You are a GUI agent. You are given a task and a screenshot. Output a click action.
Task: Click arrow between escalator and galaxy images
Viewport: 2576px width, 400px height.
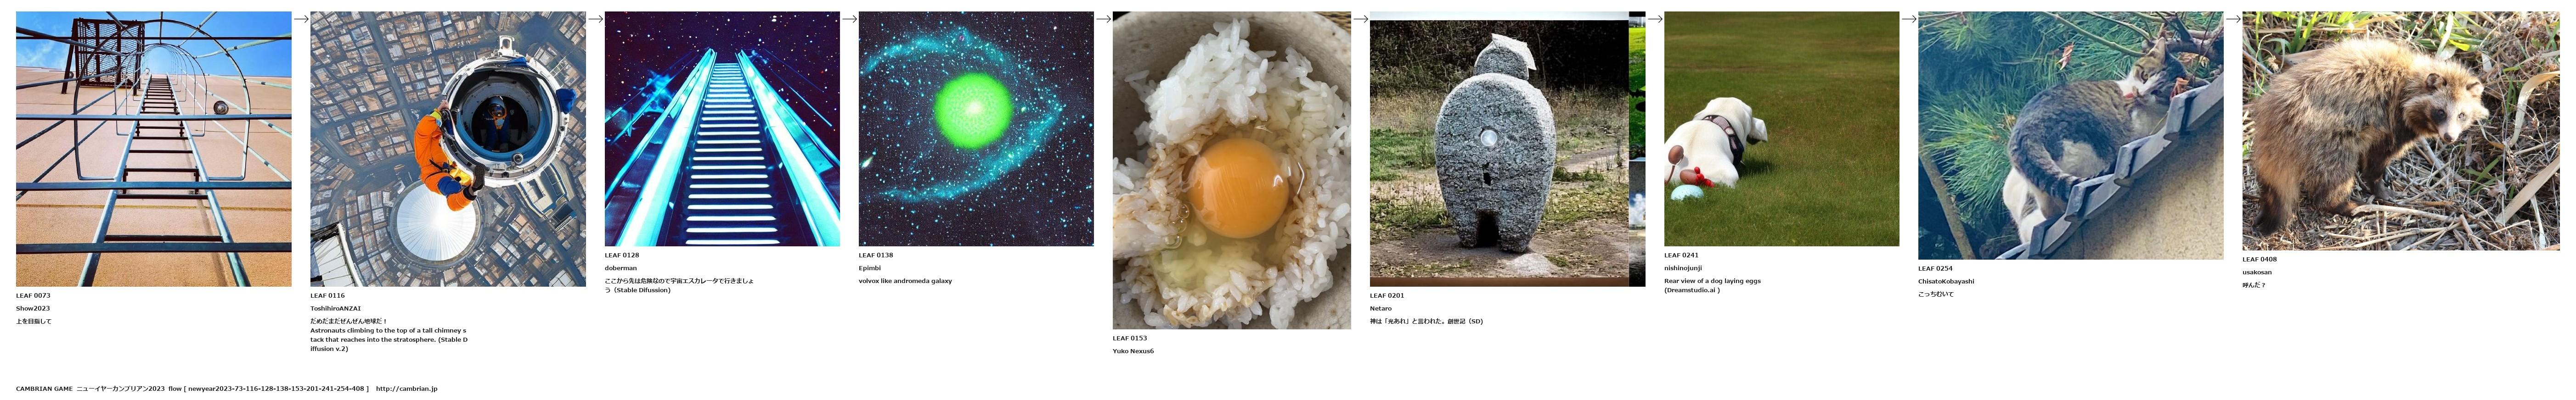point(849,19)
